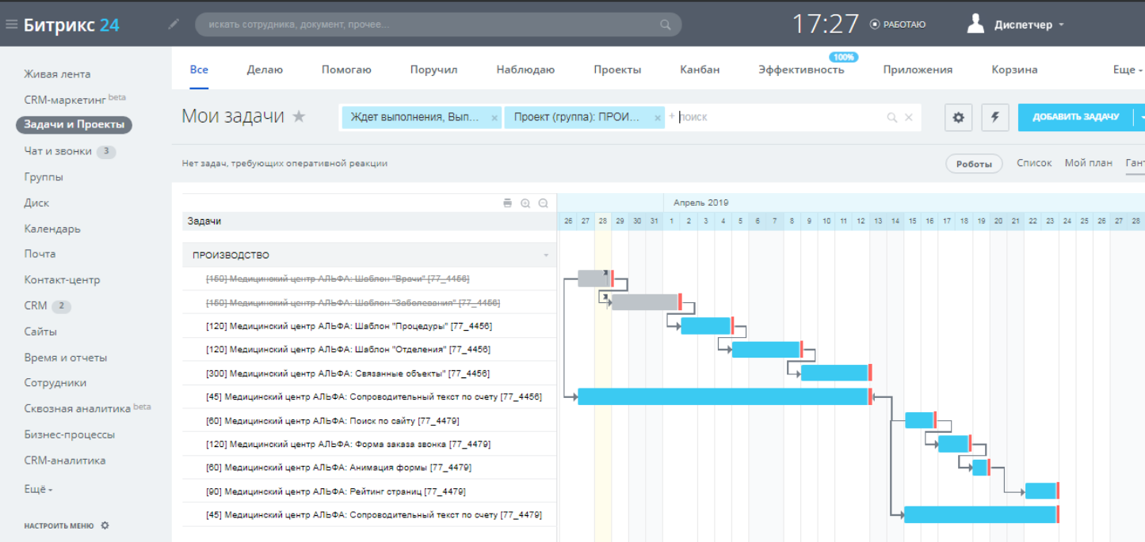Screen dimensions: 1145x542
Task: Click the ДОБАВИТЬ ЗАДАЧУ button
Action: coord(1075,117)
